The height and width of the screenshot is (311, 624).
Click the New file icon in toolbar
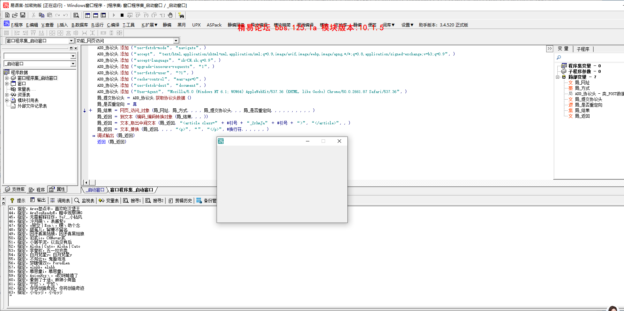[x=7, y=15]
